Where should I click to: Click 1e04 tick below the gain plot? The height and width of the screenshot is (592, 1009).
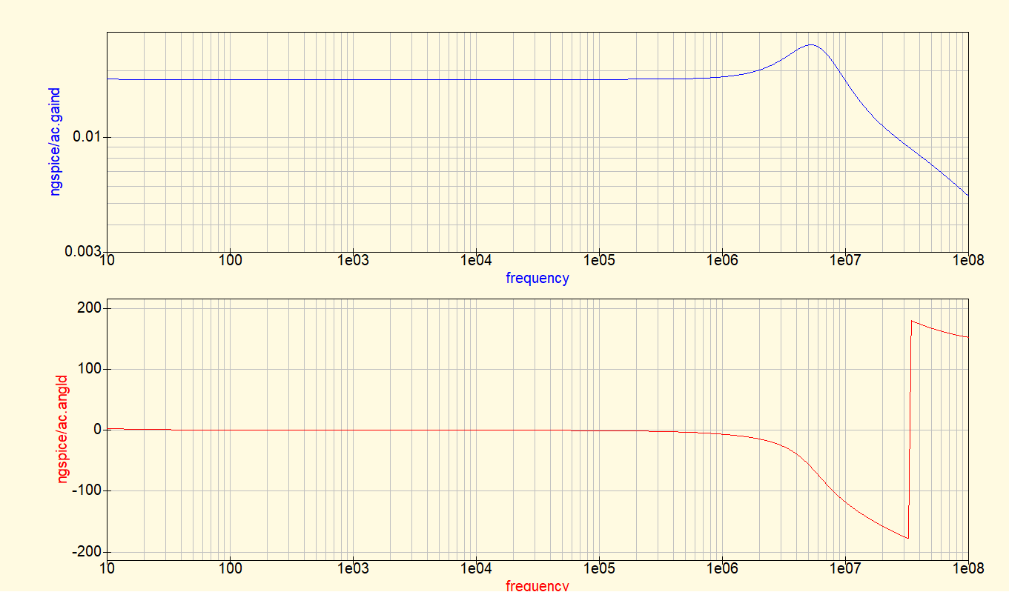click(476, 260)
